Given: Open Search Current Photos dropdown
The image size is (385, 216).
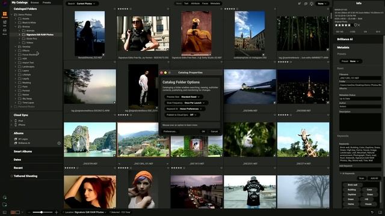Looking at the screenshot, I should coord(82,4).
